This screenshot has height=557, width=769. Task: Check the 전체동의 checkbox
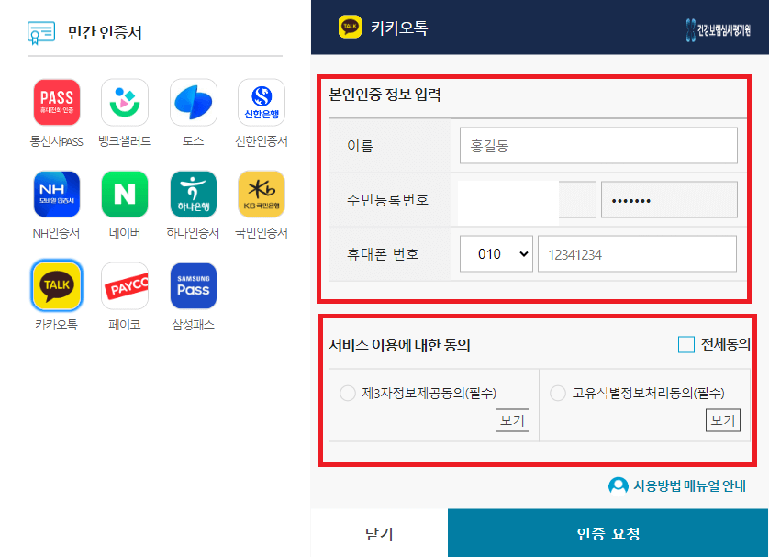(686, 344)
